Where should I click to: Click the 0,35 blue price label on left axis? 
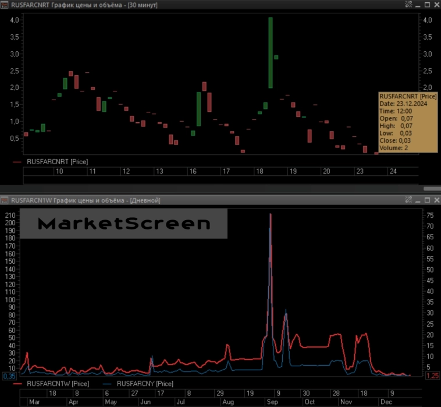[9, 376]
